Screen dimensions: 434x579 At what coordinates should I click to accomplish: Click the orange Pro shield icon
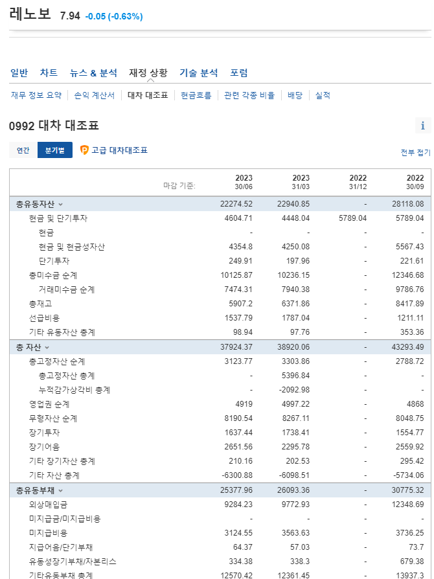point(84,150)
